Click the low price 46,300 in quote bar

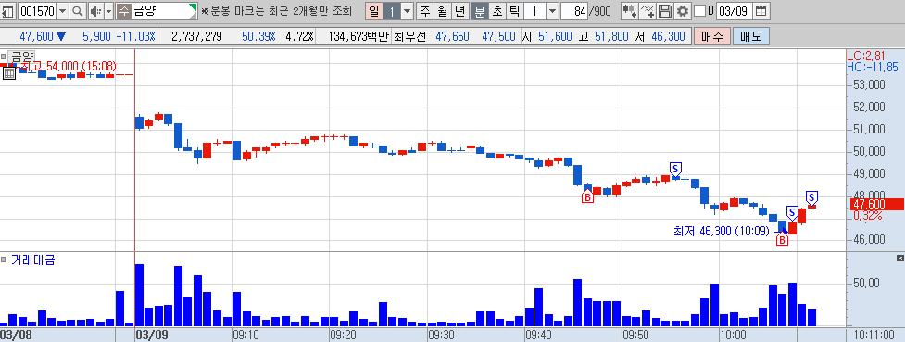[668, 36]
